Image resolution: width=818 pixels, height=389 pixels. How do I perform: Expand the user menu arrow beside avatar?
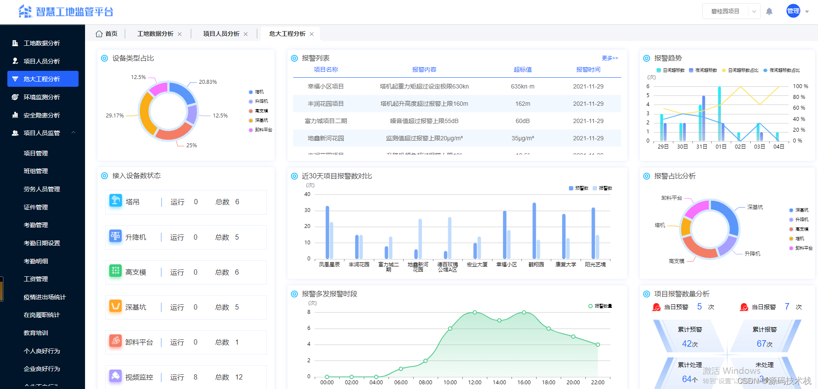(x=807, y=12)
